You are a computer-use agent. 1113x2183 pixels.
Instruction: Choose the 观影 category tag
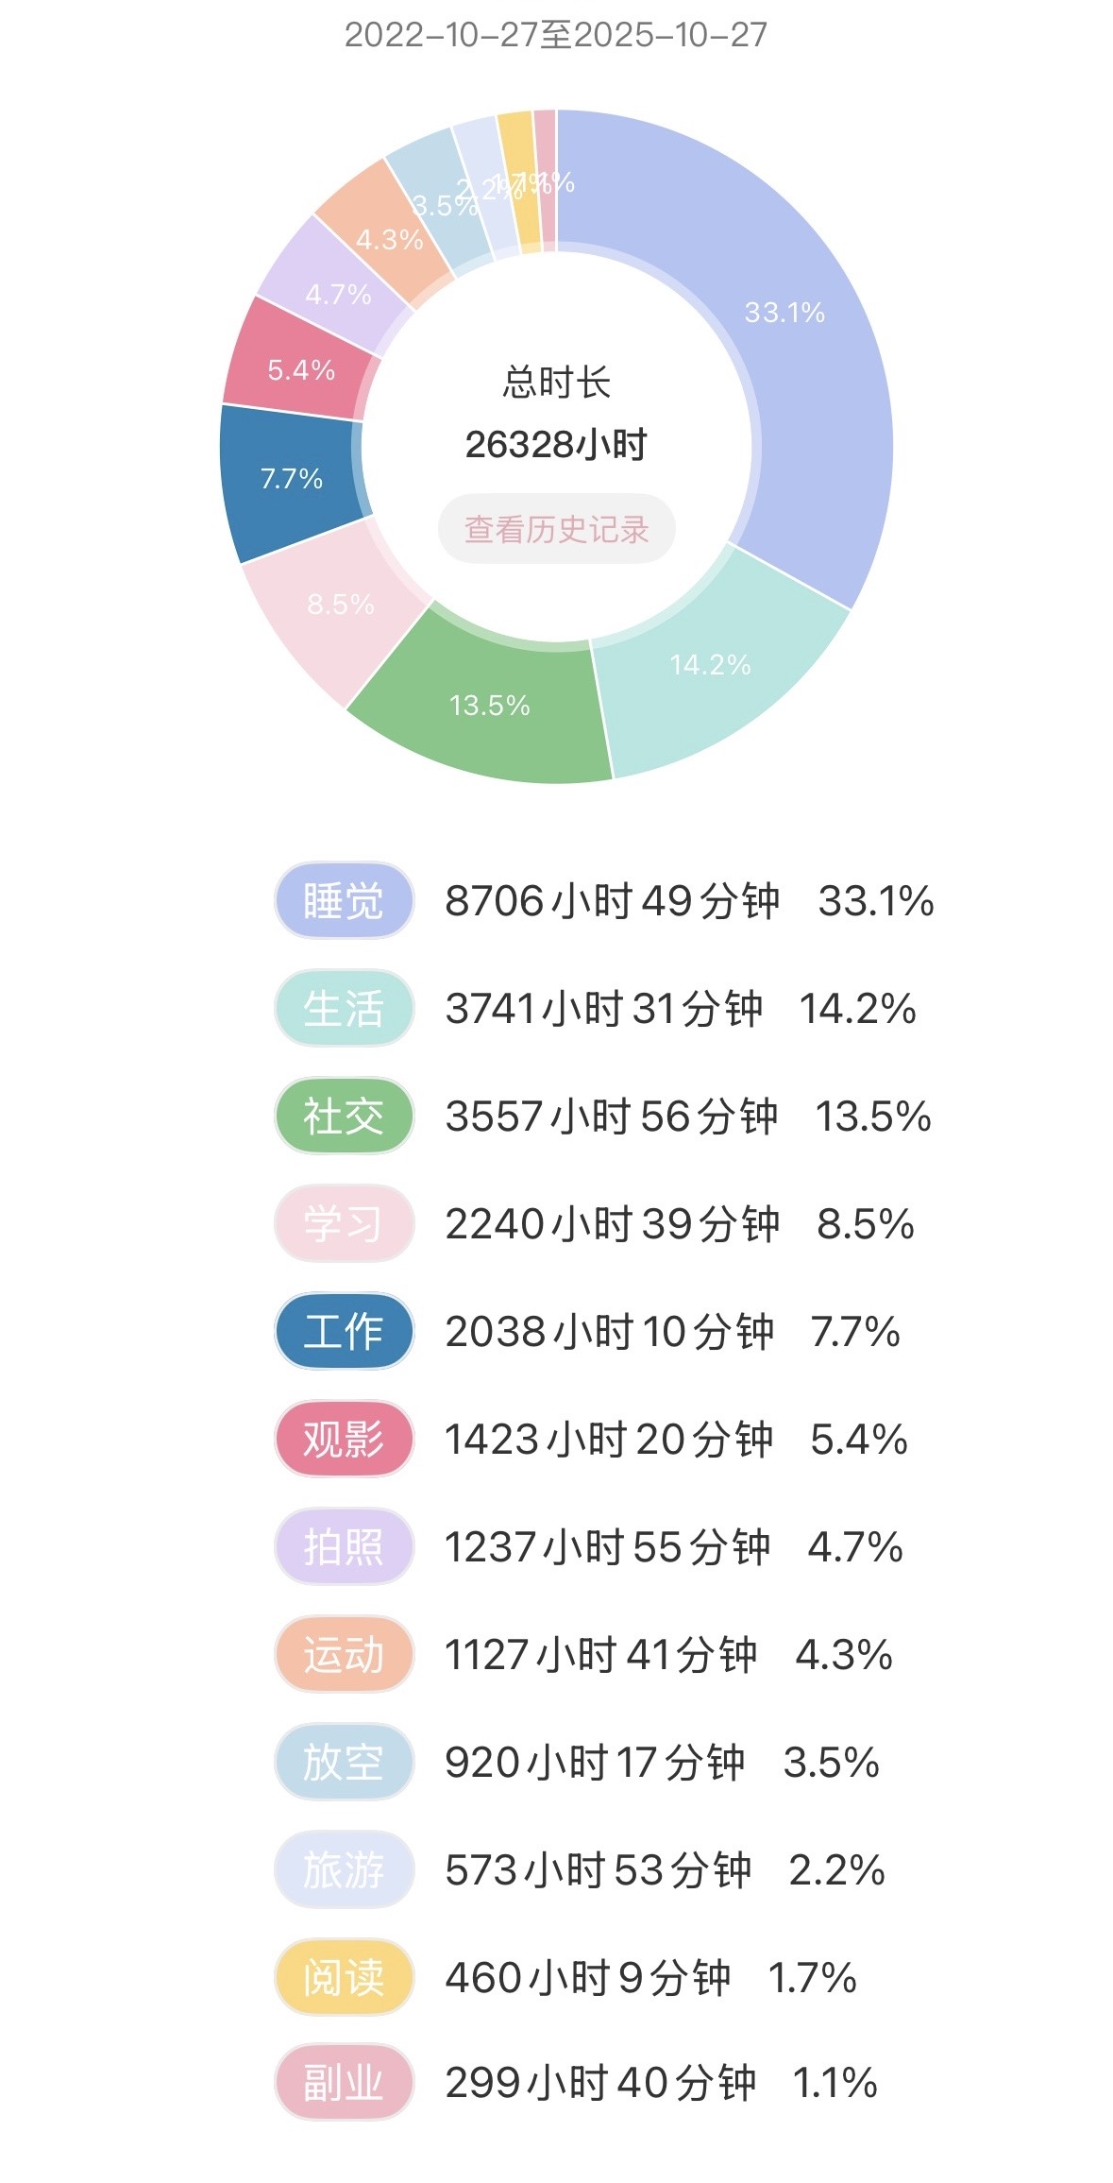click(x=344, y=1439)
